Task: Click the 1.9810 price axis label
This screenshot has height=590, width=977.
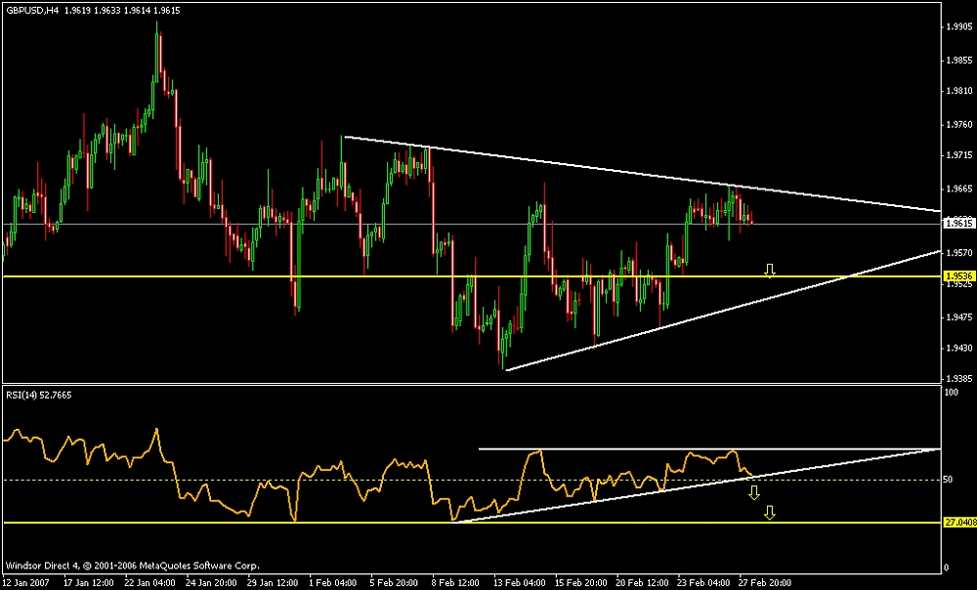Action: point(958,91)
